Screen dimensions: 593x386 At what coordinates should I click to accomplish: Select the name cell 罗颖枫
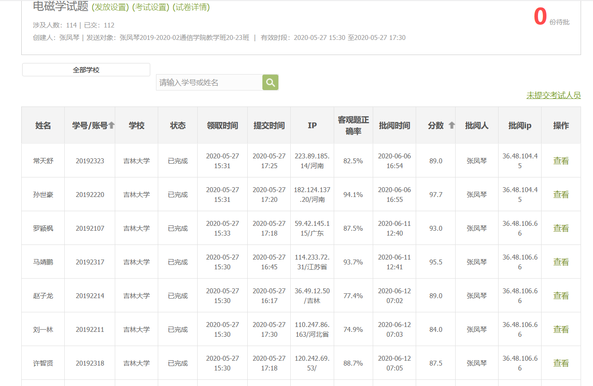pos(43,228)
